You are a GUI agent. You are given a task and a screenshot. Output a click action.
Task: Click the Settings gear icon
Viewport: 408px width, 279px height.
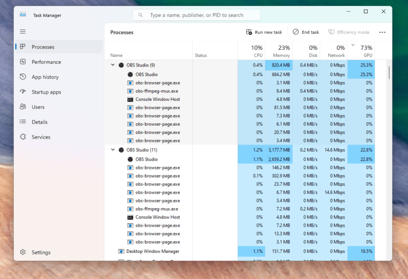pos(23,252)
